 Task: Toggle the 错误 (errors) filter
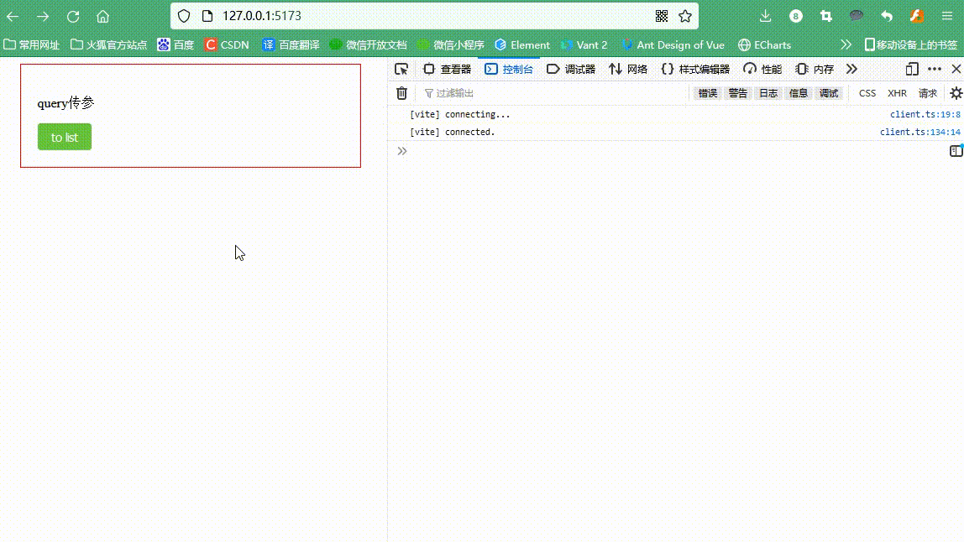click(x=708, y=93)
